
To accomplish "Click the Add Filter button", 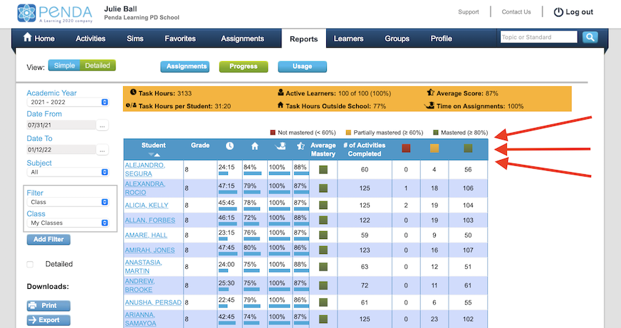I will tap(48, 239).
